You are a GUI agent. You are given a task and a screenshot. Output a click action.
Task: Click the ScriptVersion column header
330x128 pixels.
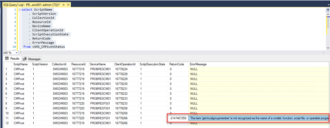(x=40, y=64)
